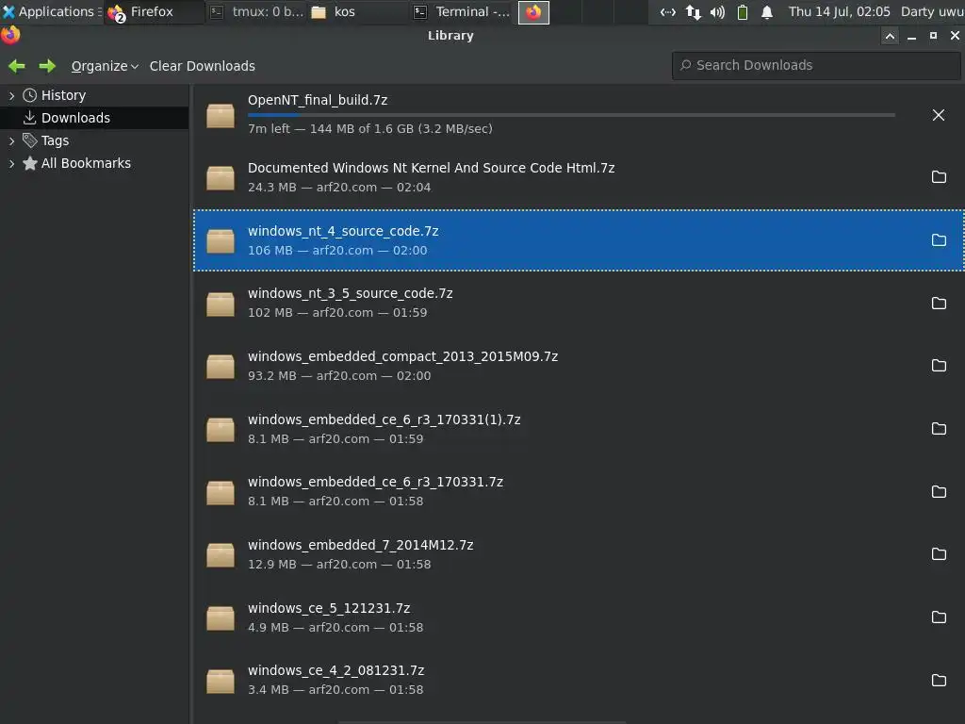Click the windows_nt_4_source_code.7z archive icon
The height and width of the screenshot is (724, 965).
pyautogui.click(x=221, y=240)
